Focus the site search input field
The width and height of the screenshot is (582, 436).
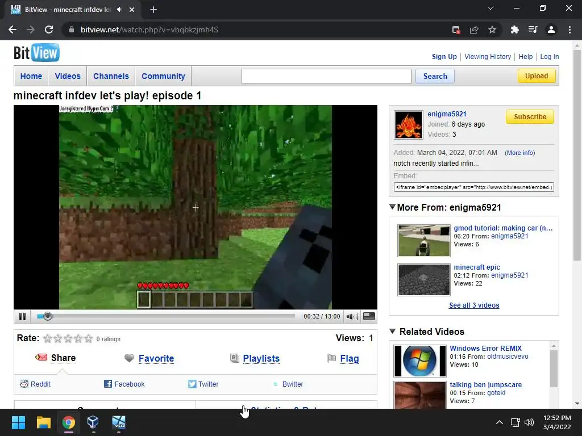[326, 76]
